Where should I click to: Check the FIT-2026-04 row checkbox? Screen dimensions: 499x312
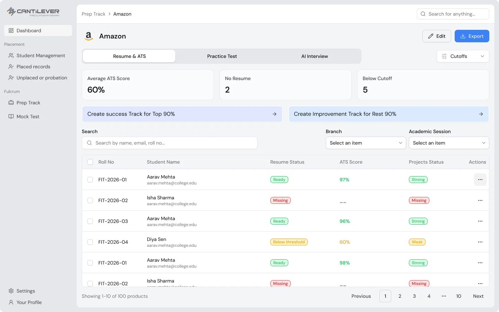pos(90,242)
